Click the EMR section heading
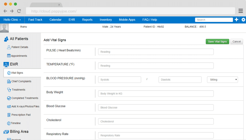Image resolution: width=246 pixels, height=140 pixels. coord(14,64)
